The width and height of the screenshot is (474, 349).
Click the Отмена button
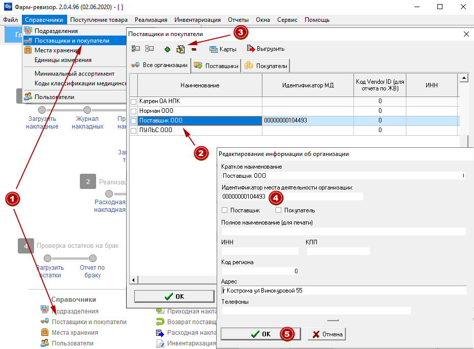(327, 334)
